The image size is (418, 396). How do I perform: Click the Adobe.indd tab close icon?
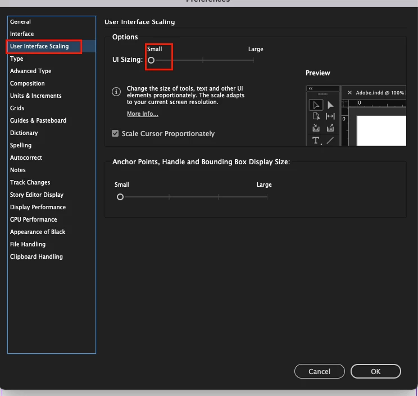[350, 93]
